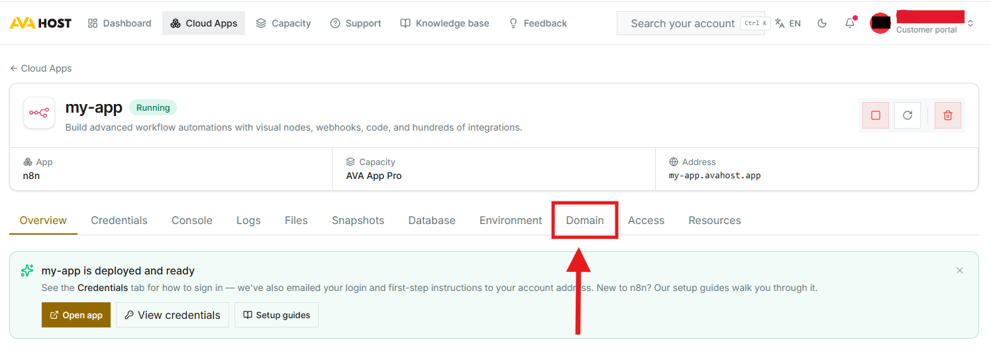Viewport: 991px width, 348px height.
Task: Follow the Credentials link in banner text
Action: pyautogui.click(x=103, y=288)
